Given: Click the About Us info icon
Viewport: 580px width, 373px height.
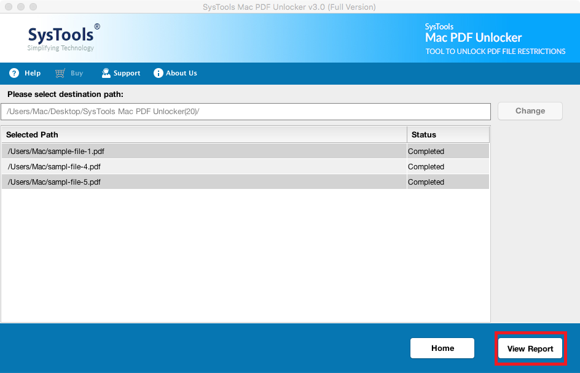Looking at the screenshot, I should (x=159, y=73).
